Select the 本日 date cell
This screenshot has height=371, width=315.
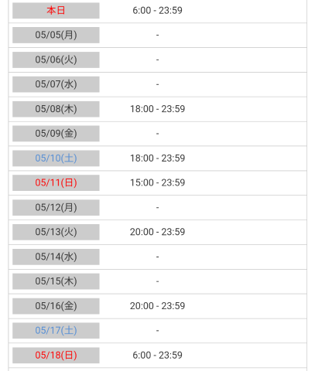pos(56,11)
